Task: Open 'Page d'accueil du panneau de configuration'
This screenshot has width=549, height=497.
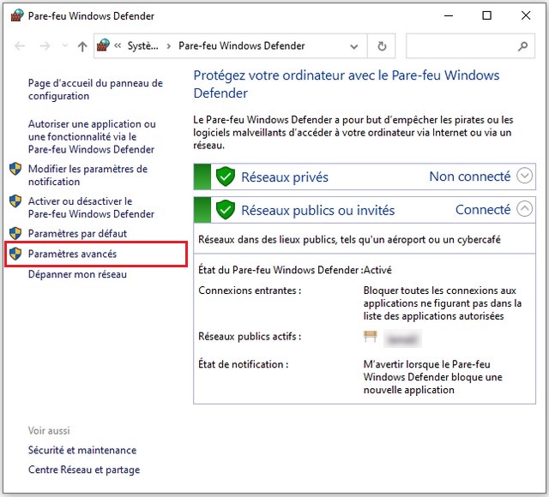Action: [x=95, y=89]
